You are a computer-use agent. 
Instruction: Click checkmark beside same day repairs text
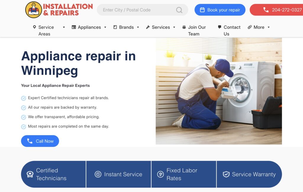pyautogui.click(x=23, y=127)
